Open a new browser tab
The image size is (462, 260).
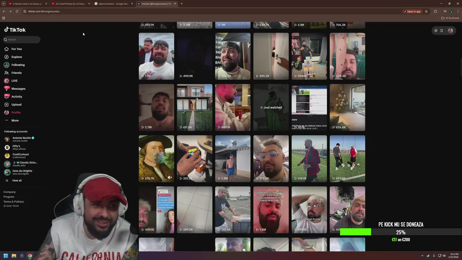click(182, 4)
